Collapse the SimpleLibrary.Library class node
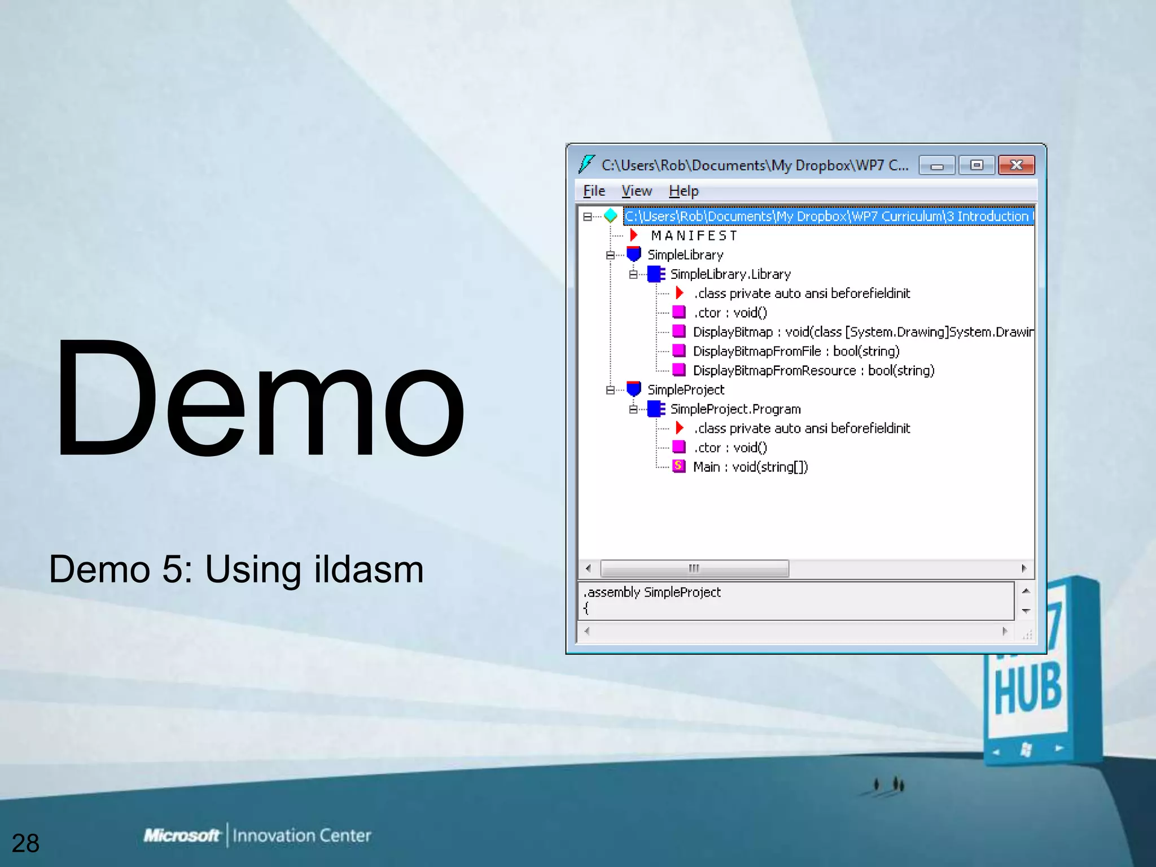Viewport: 1156px width, 867px height. pos(633,274)
